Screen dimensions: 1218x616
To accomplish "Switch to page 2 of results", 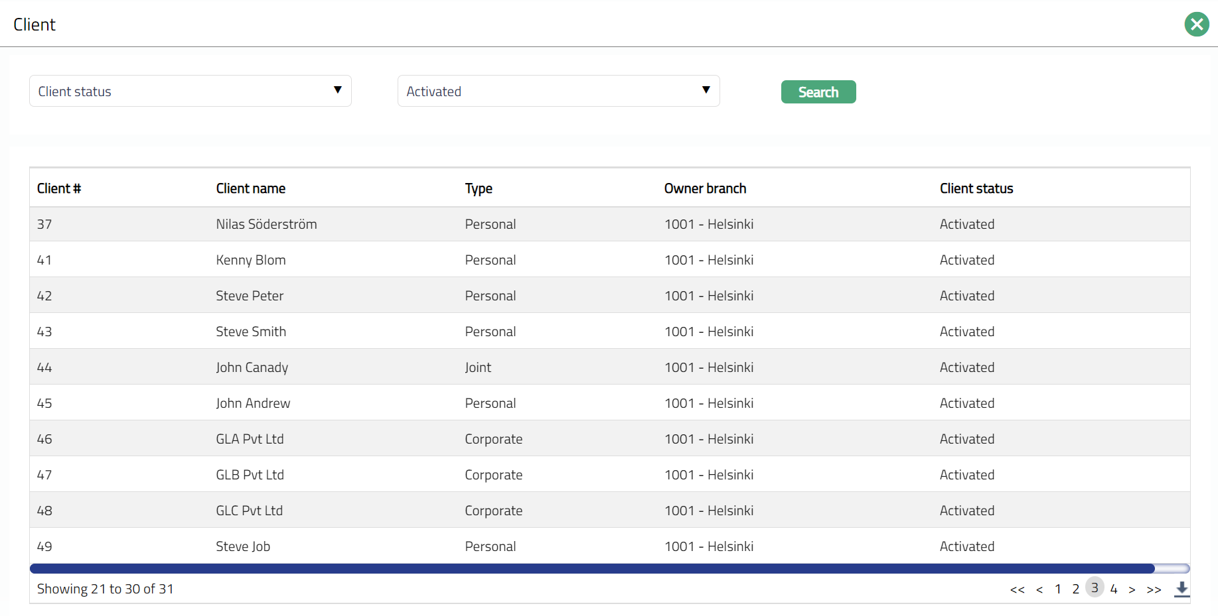I will 1076,589.
